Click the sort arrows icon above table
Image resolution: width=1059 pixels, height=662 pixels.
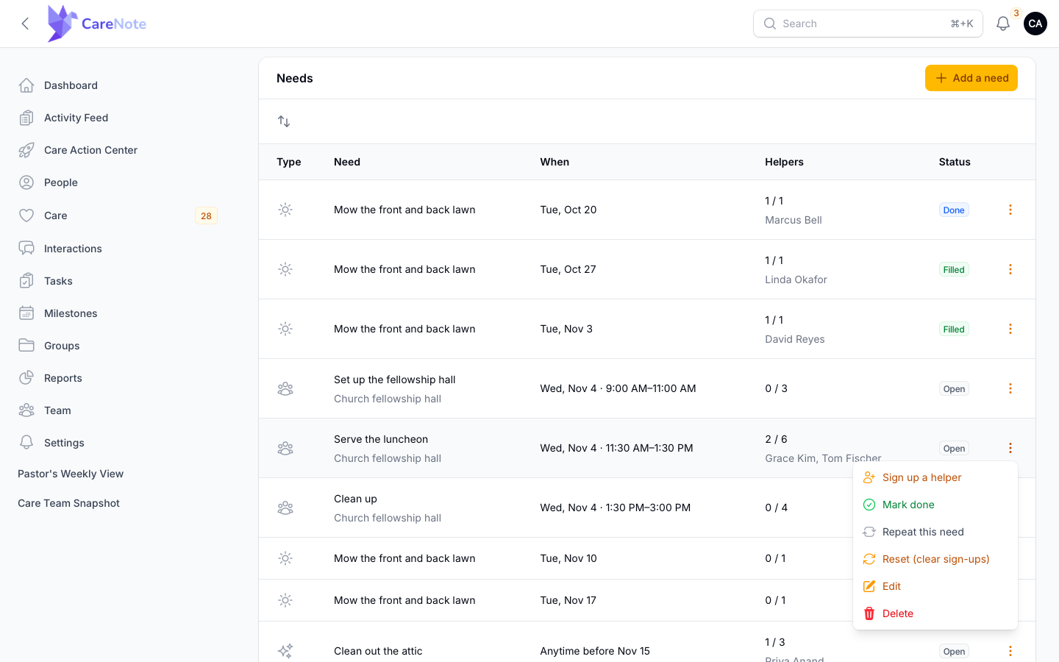pos(284,121)
